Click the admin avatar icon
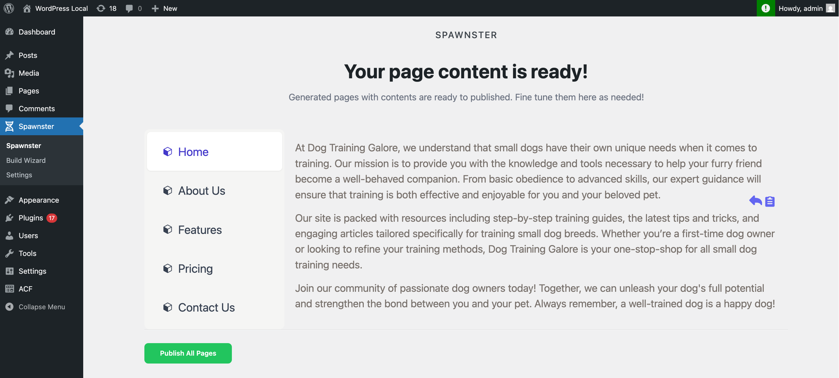 [x=830, y=8]
